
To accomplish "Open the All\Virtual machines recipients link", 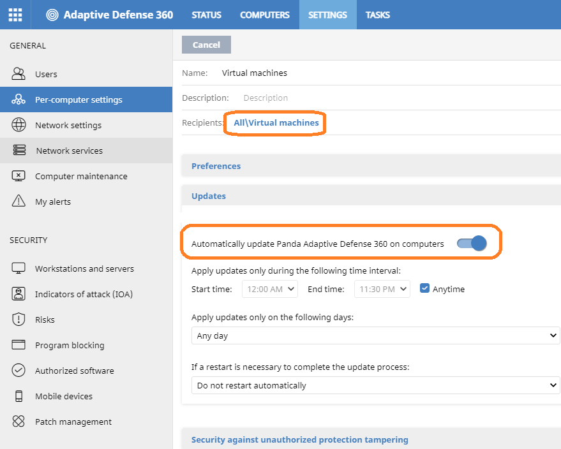I will click(276, 122).
